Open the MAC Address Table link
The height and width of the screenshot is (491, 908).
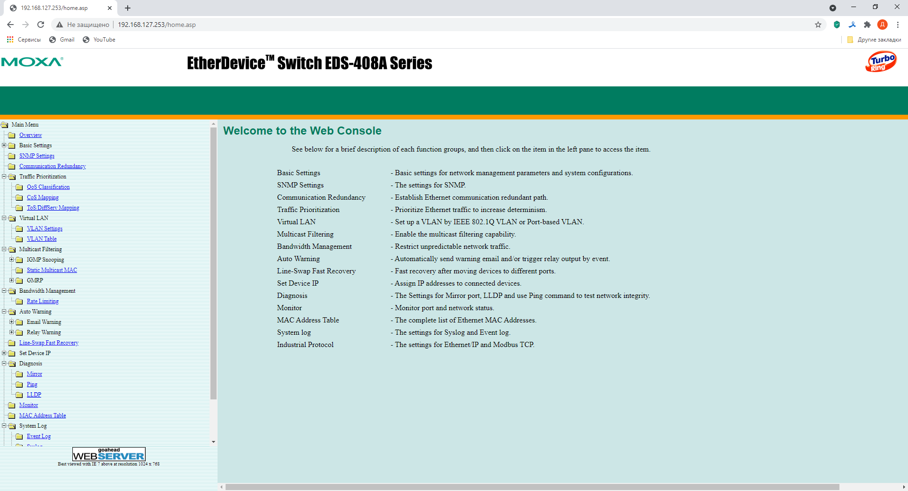43,415
